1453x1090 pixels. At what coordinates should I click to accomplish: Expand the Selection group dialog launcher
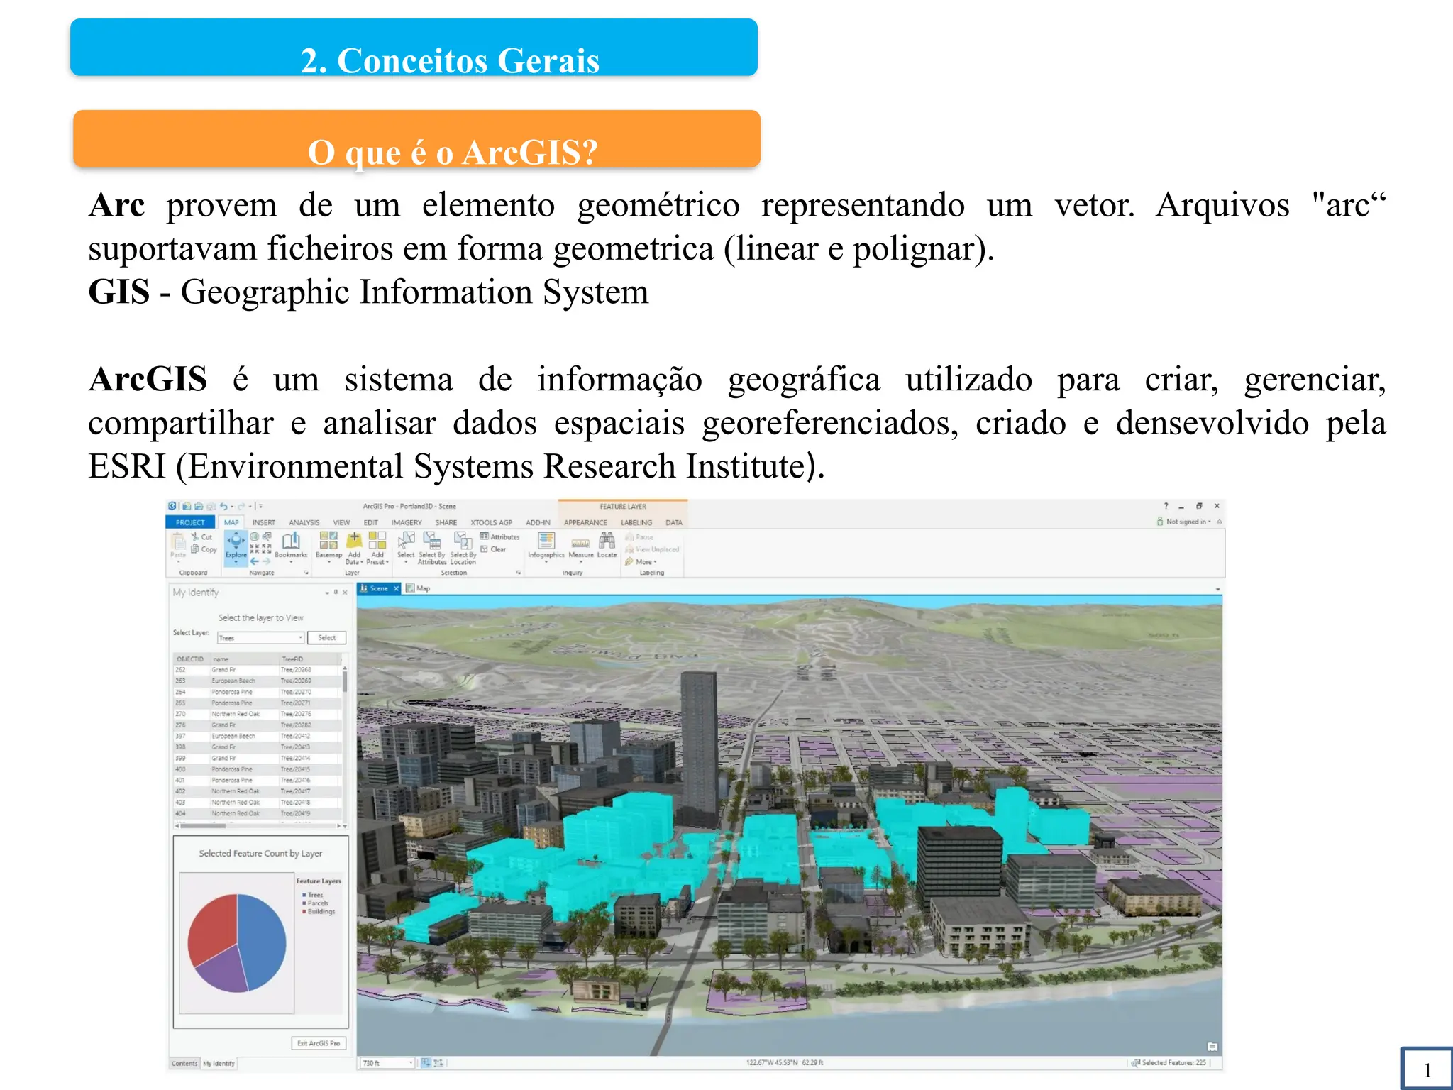tap(519, 573)
